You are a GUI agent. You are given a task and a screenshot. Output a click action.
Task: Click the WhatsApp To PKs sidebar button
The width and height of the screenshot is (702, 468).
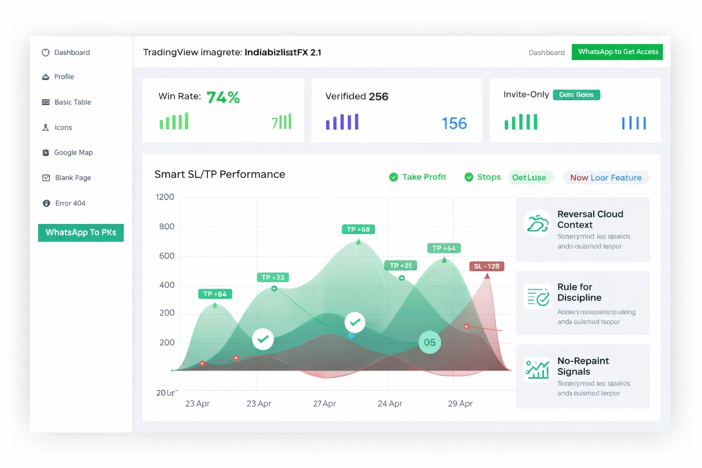(x=81, y=233)
